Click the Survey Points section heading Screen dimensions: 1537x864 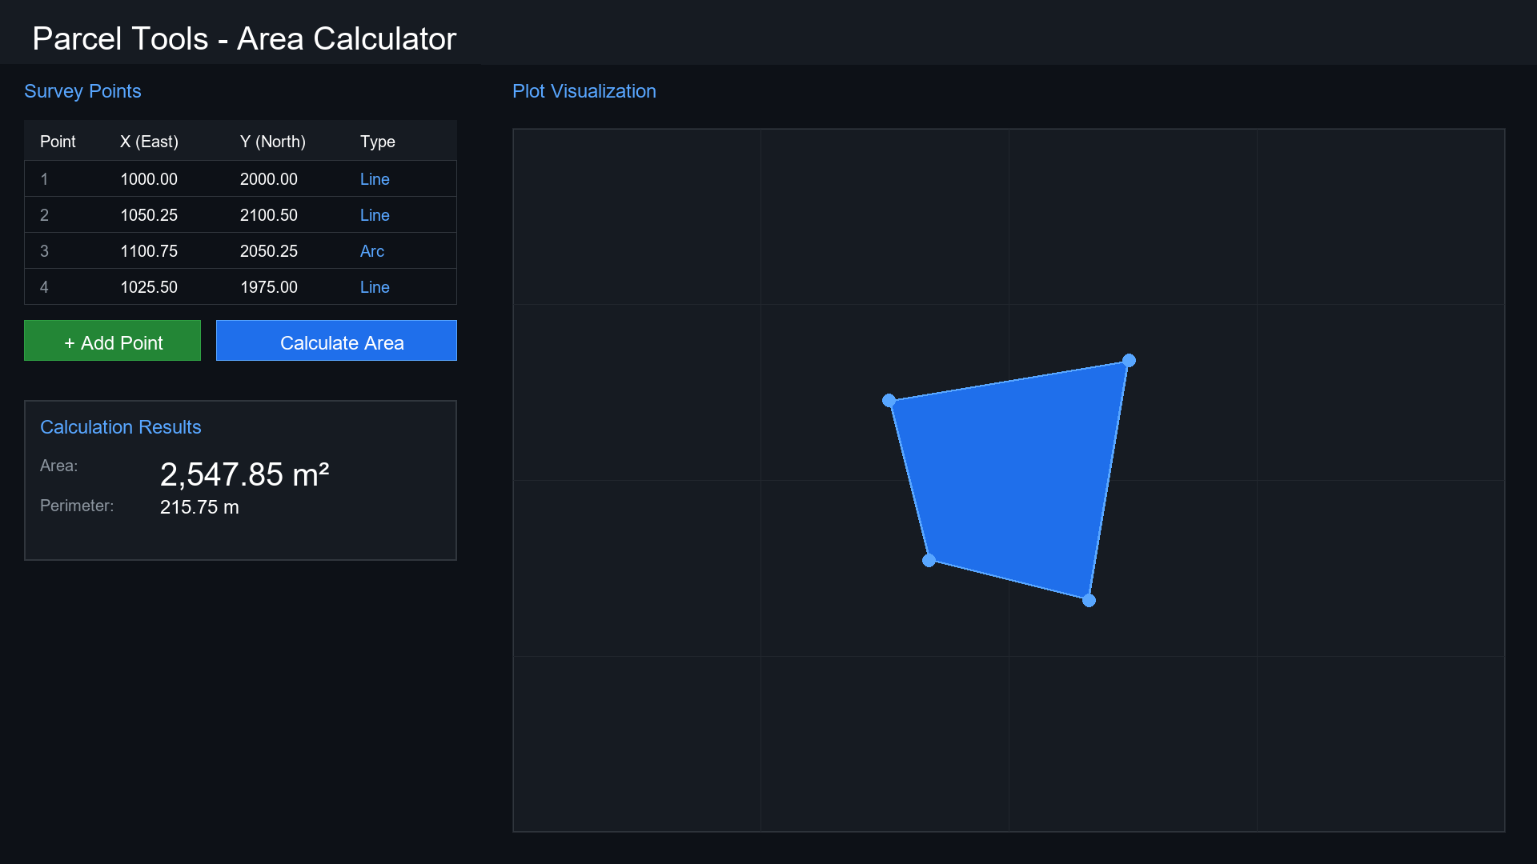click(82, 91)
